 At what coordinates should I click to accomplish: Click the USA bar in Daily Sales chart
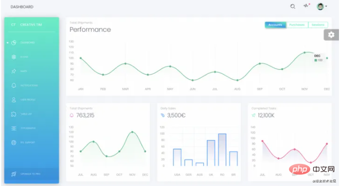point(177,157)
